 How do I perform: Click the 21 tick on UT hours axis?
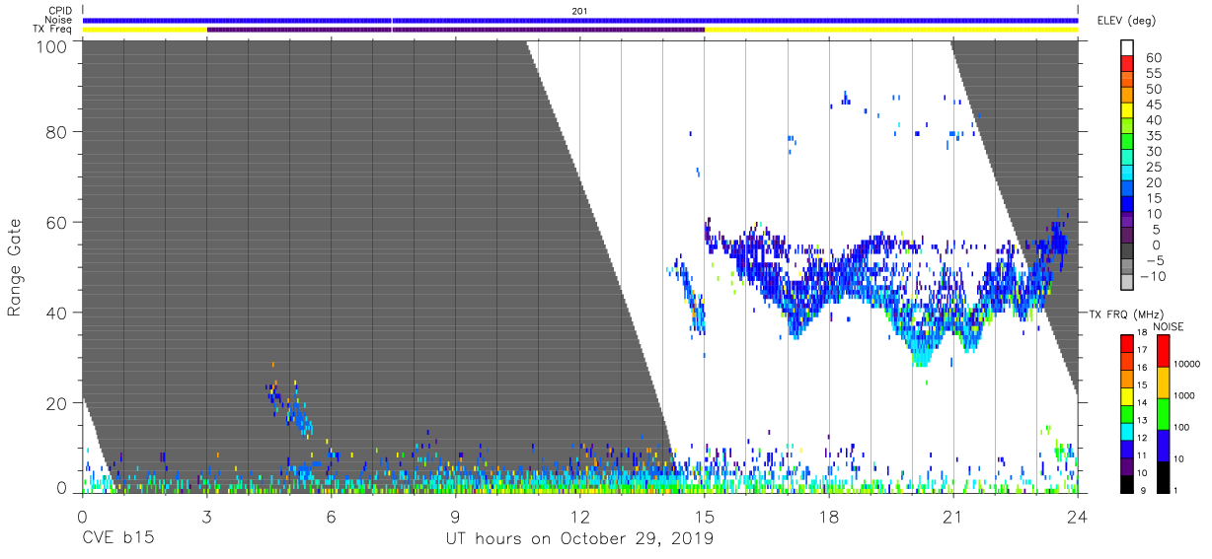tap(953, 517)
